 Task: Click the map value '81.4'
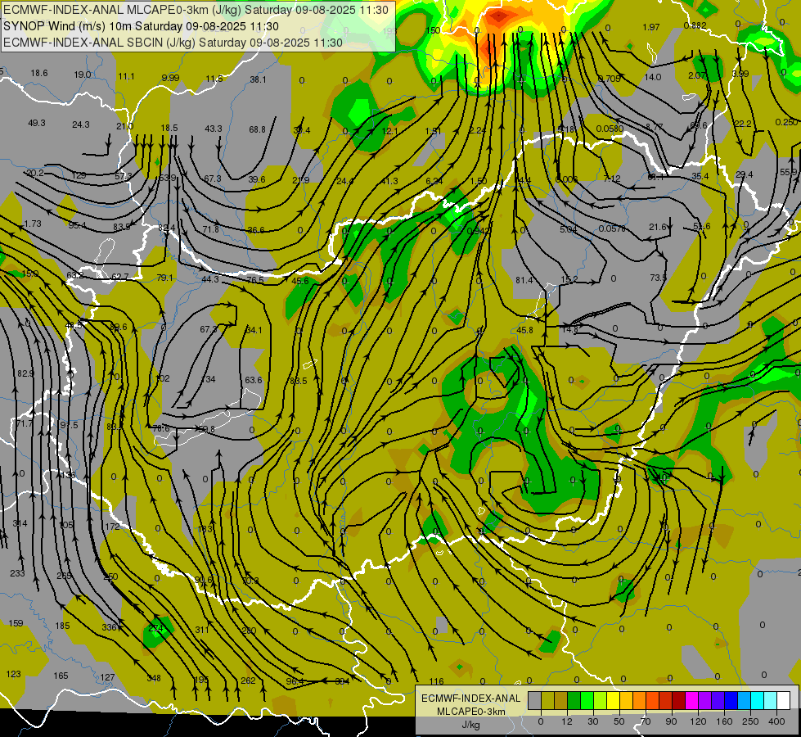(524, 280)
